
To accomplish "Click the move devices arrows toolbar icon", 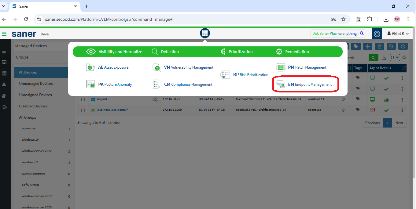I will pos(368,46).
